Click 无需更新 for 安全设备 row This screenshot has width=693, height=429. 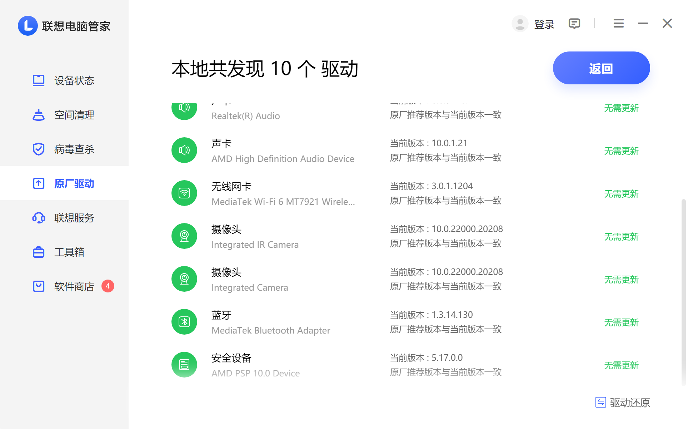(x=621, y=365)
